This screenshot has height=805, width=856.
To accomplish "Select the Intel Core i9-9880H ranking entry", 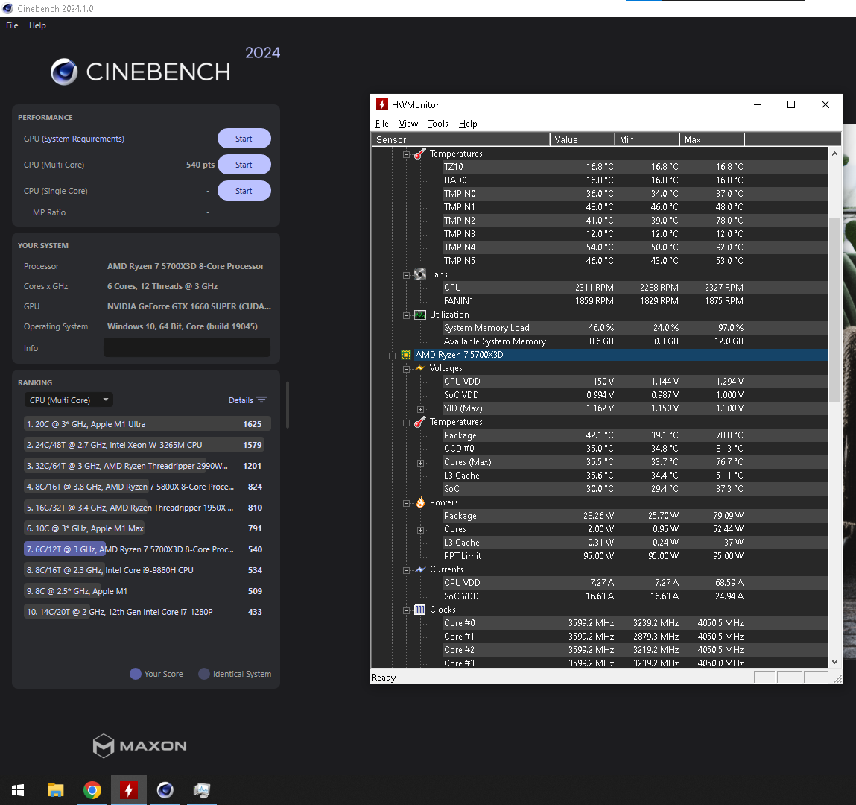I will [148, 570].
